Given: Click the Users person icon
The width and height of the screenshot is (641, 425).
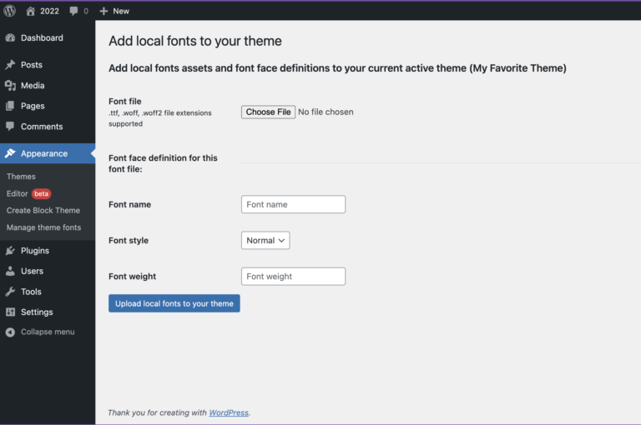Looking at the screenshot, I should pos(10,272).
